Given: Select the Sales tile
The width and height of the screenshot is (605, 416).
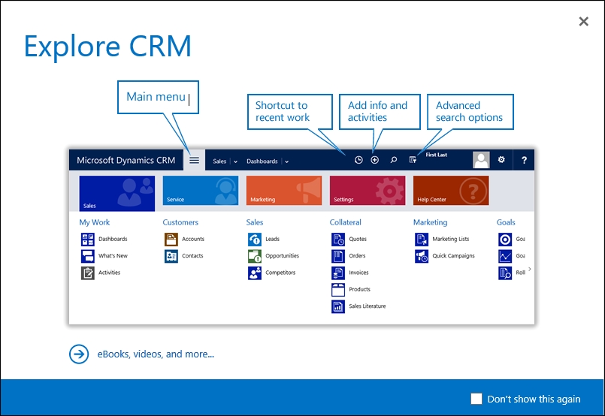Looking at the screenshot, I should click(117, 194).
